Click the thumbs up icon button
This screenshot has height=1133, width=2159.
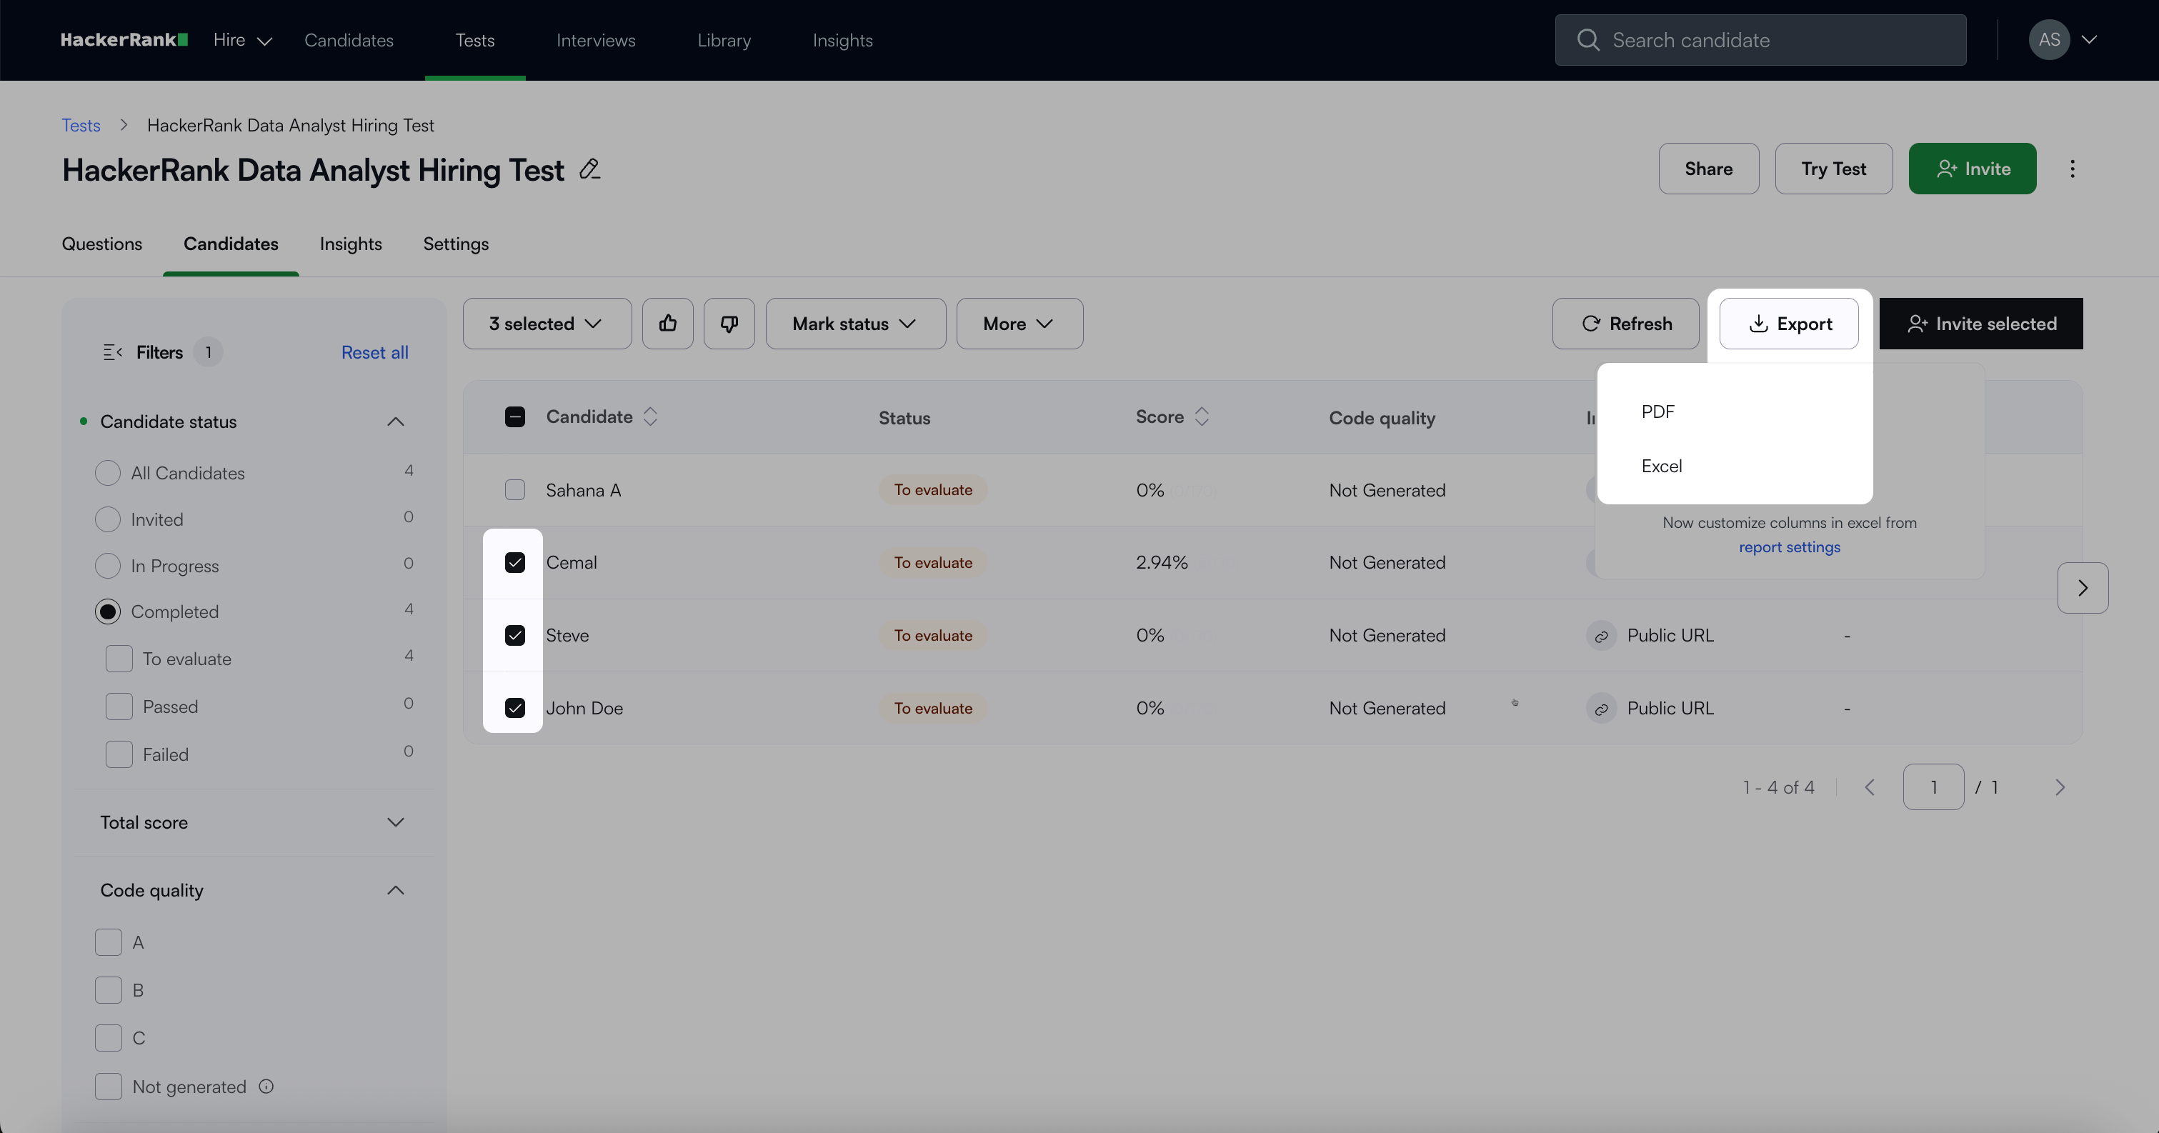coord(667,324)
